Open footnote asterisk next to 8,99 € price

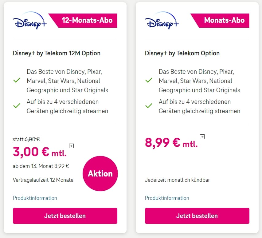point(202,137)
